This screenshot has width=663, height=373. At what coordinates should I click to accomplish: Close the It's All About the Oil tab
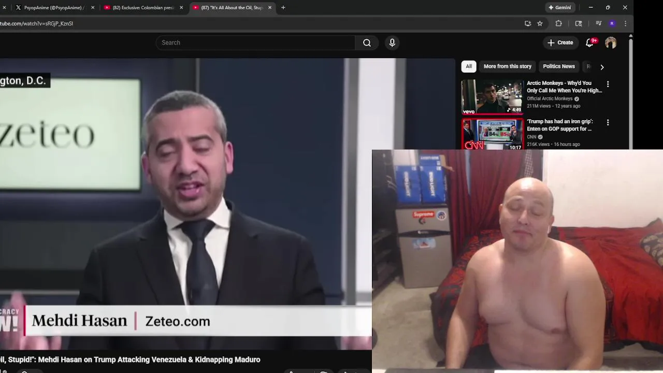270,7
